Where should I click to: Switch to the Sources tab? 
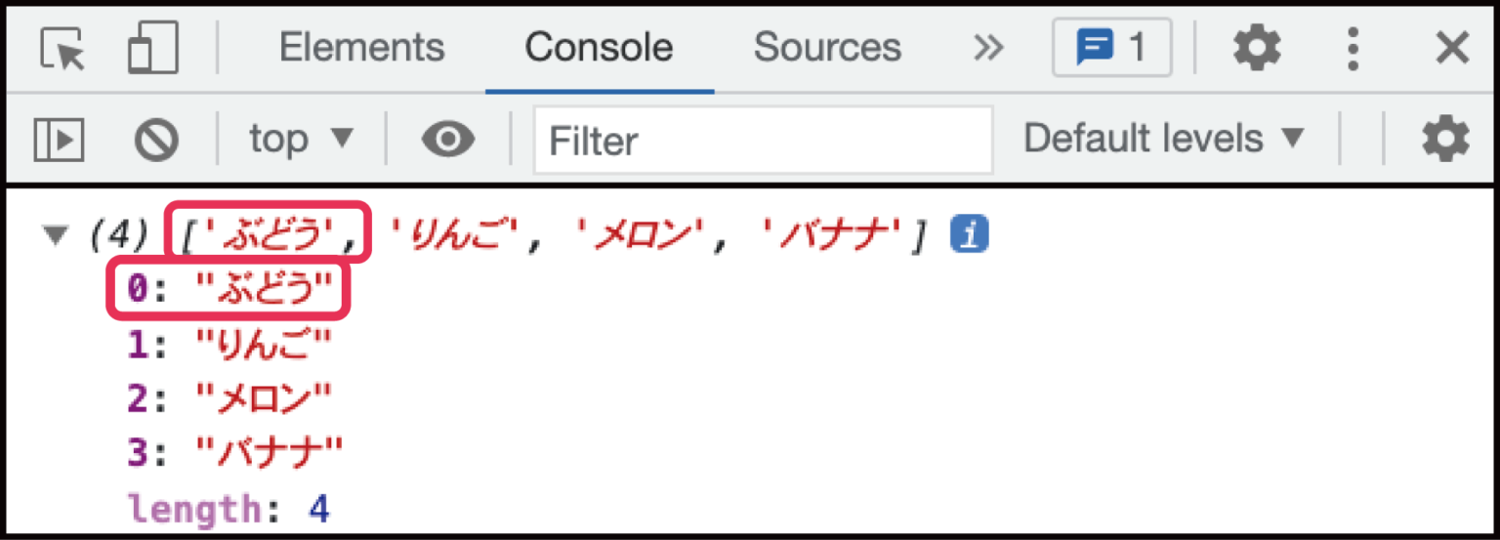pyautogui.click(x=827, y=48)
